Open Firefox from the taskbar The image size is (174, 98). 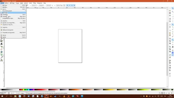[x=24, y=96]
